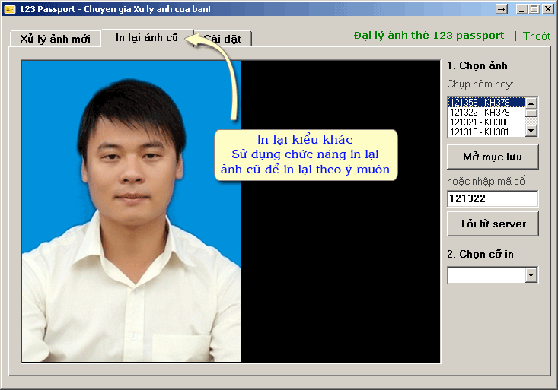Switch to the 'Xử lý ảnh mới' tab

(55, 39)
